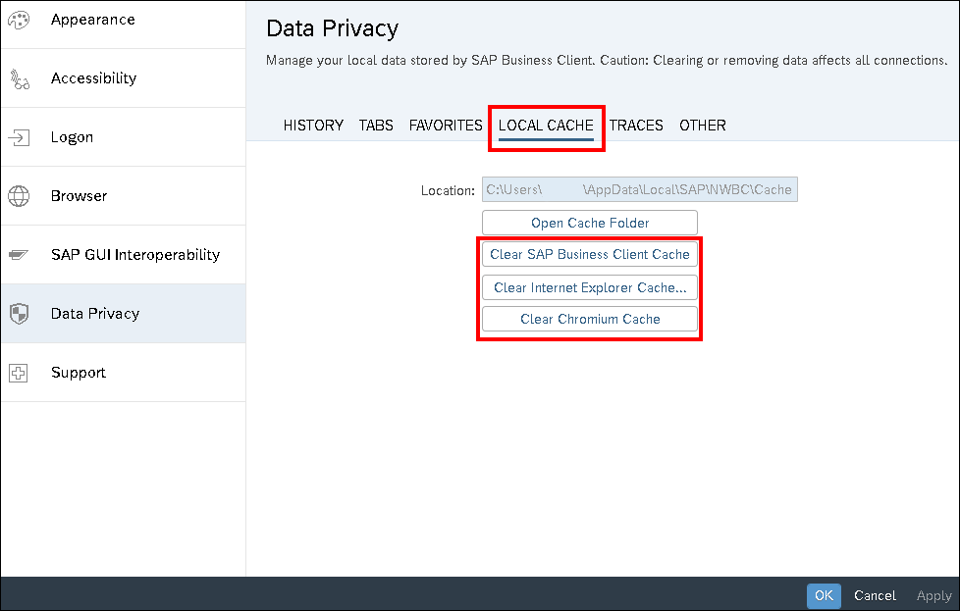Viewport: 960px width, 611px height.
Task: Switch to the HISTORY tab
Action: [x=313, y=126]
